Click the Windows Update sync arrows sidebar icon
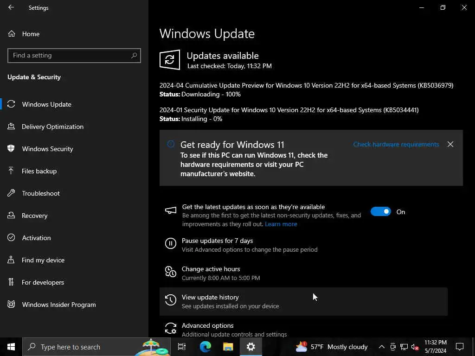Screen dimensions: 475x356 (x=11, y=104)
